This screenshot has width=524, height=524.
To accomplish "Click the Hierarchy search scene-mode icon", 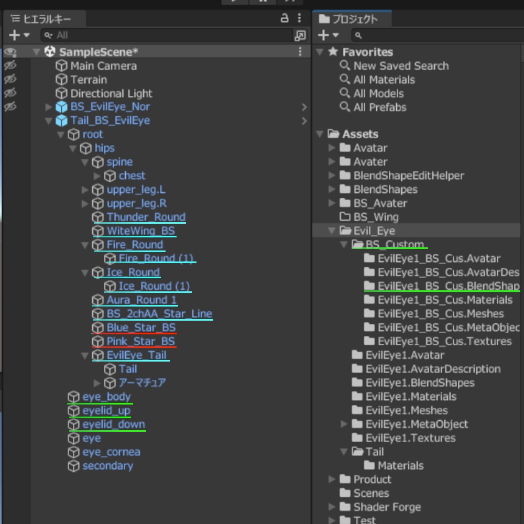I will pyautogui.click(x=300, y=36).
